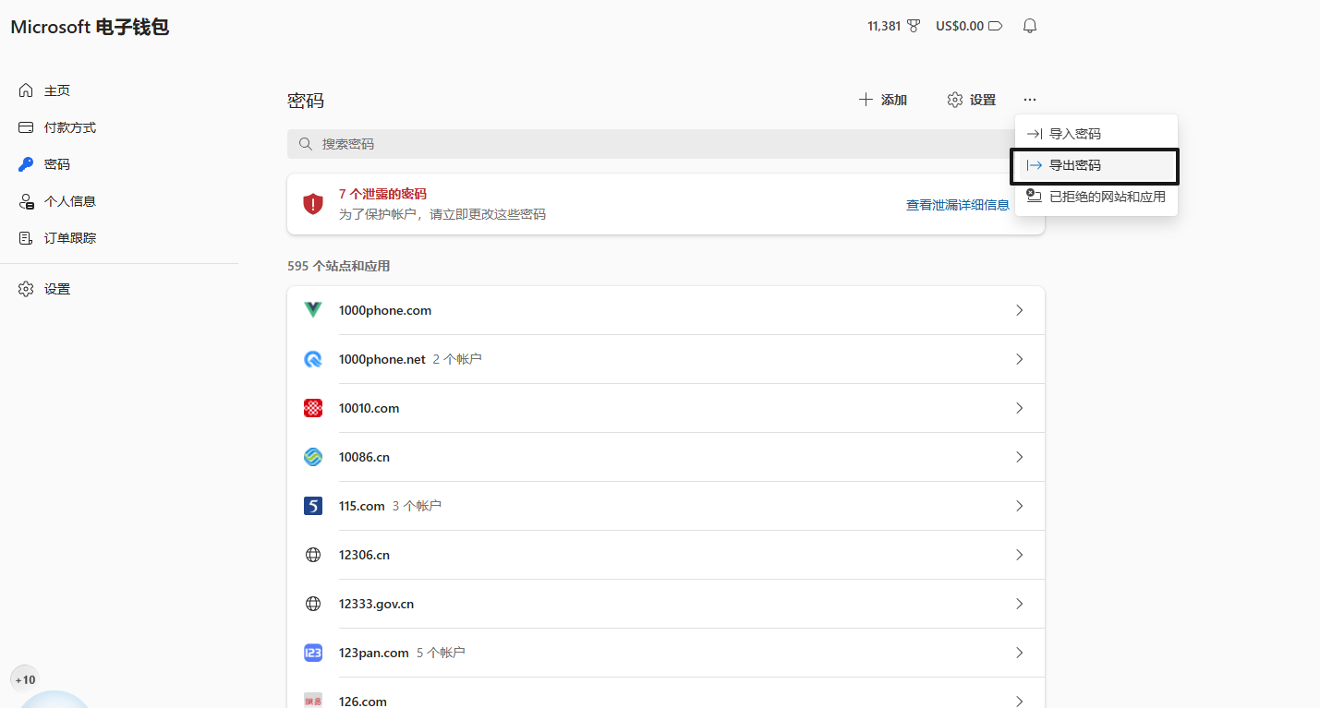Click the export arrow icon beside 导出密码

[1035, 165]
